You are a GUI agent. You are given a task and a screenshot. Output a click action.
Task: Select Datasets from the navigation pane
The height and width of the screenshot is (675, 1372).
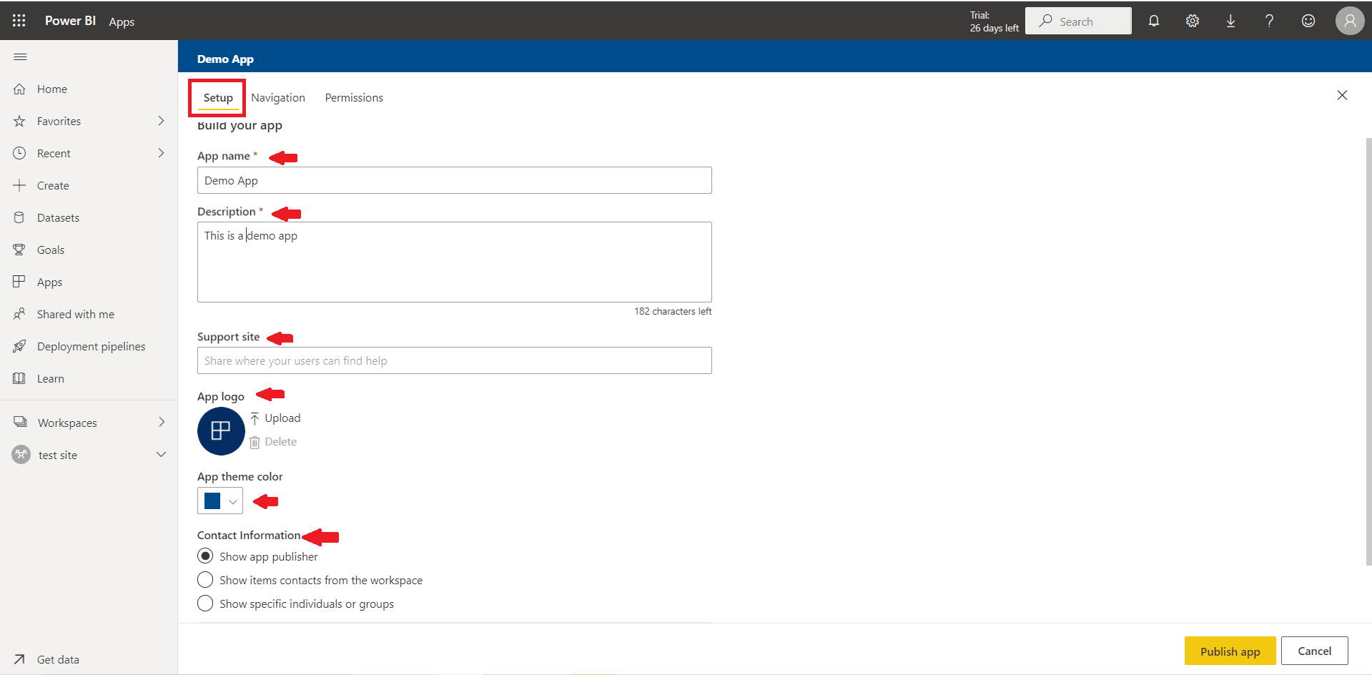pyautogui.click(x=57, y=217)
